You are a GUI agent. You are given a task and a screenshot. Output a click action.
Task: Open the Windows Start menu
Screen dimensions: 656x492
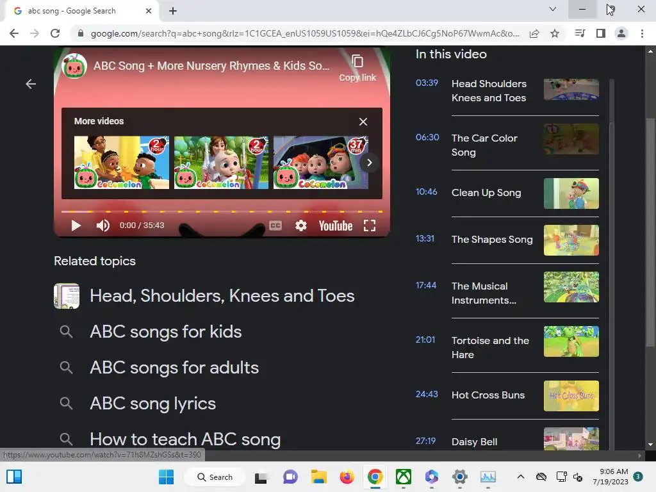166,477
